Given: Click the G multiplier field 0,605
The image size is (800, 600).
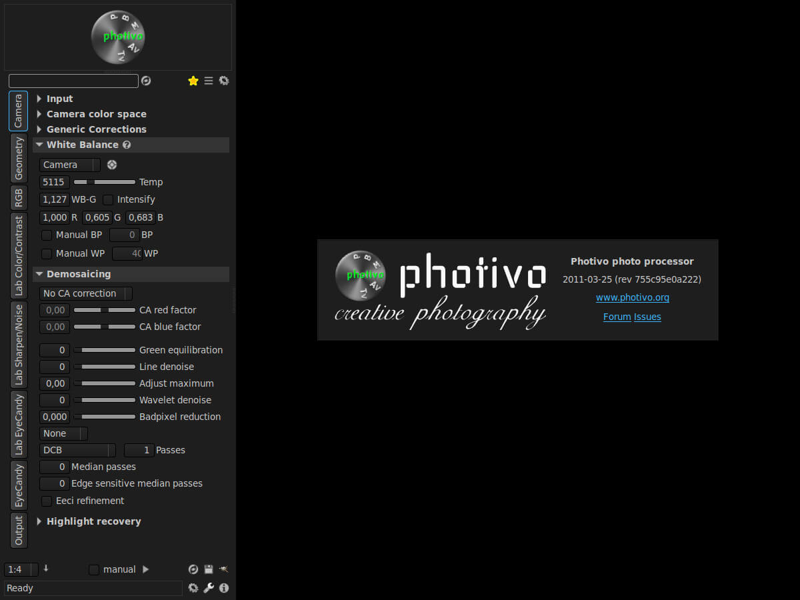Looking at the screenshot, I should (97, 217).
